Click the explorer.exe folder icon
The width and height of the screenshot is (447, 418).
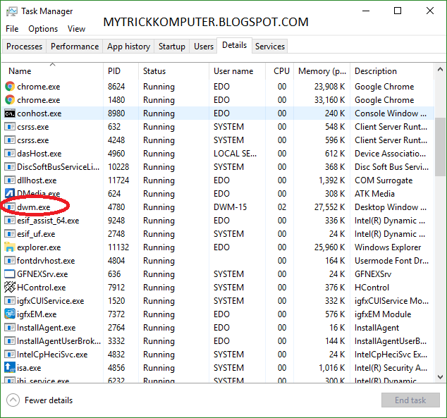point(10,247)
